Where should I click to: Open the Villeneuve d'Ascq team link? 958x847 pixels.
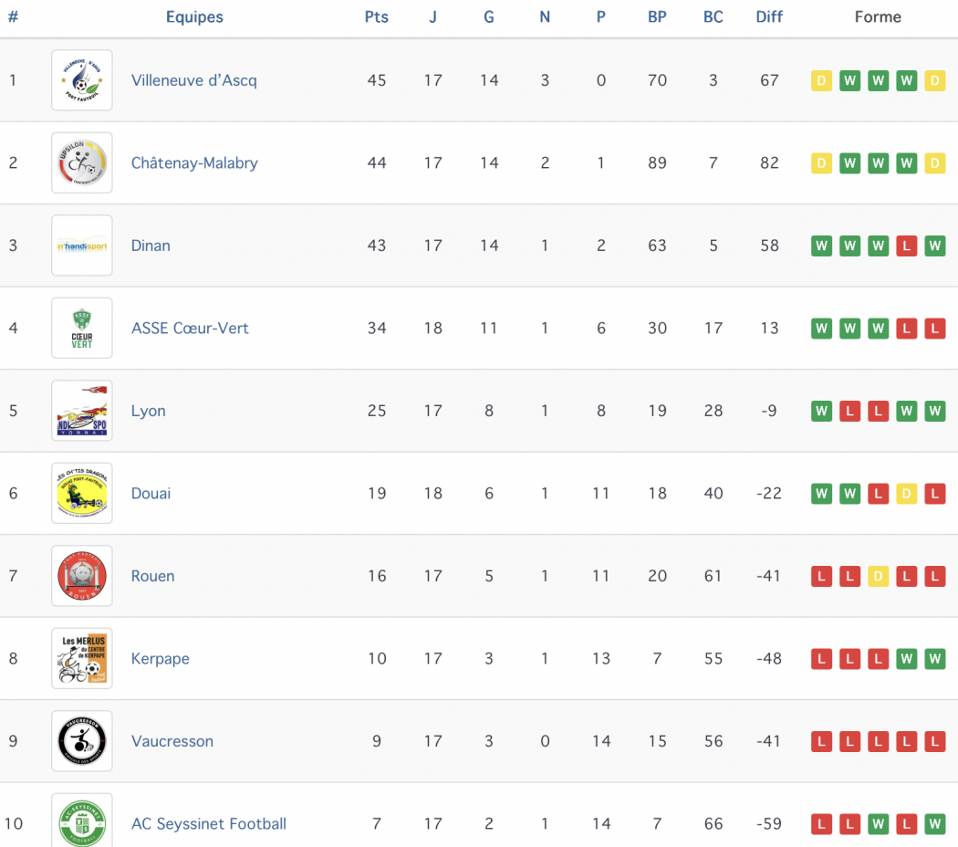[x=193, y=80]
